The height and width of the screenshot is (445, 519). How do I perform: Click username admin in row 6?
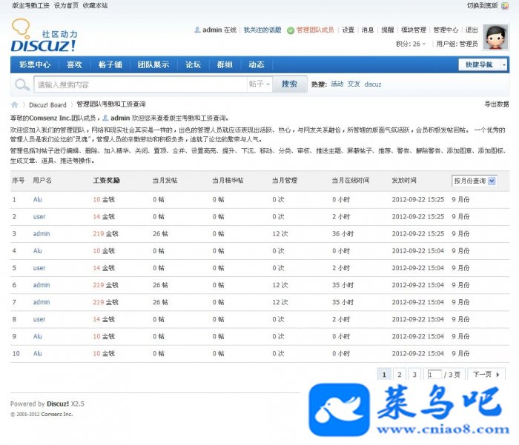pyautogui.click(x=42, y=285)
